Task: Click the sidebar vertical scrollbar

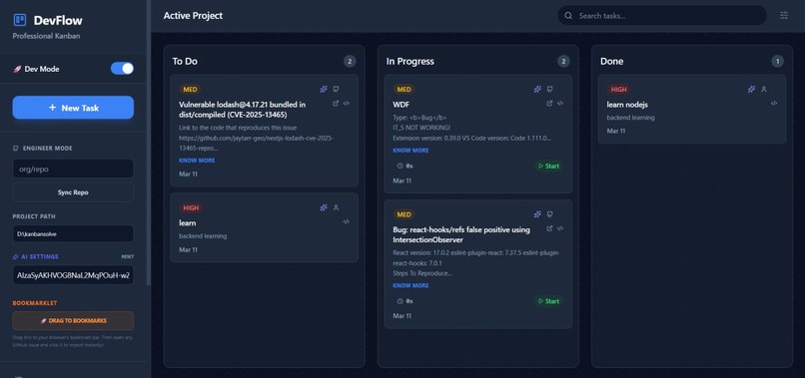Action: click(149, 143)
